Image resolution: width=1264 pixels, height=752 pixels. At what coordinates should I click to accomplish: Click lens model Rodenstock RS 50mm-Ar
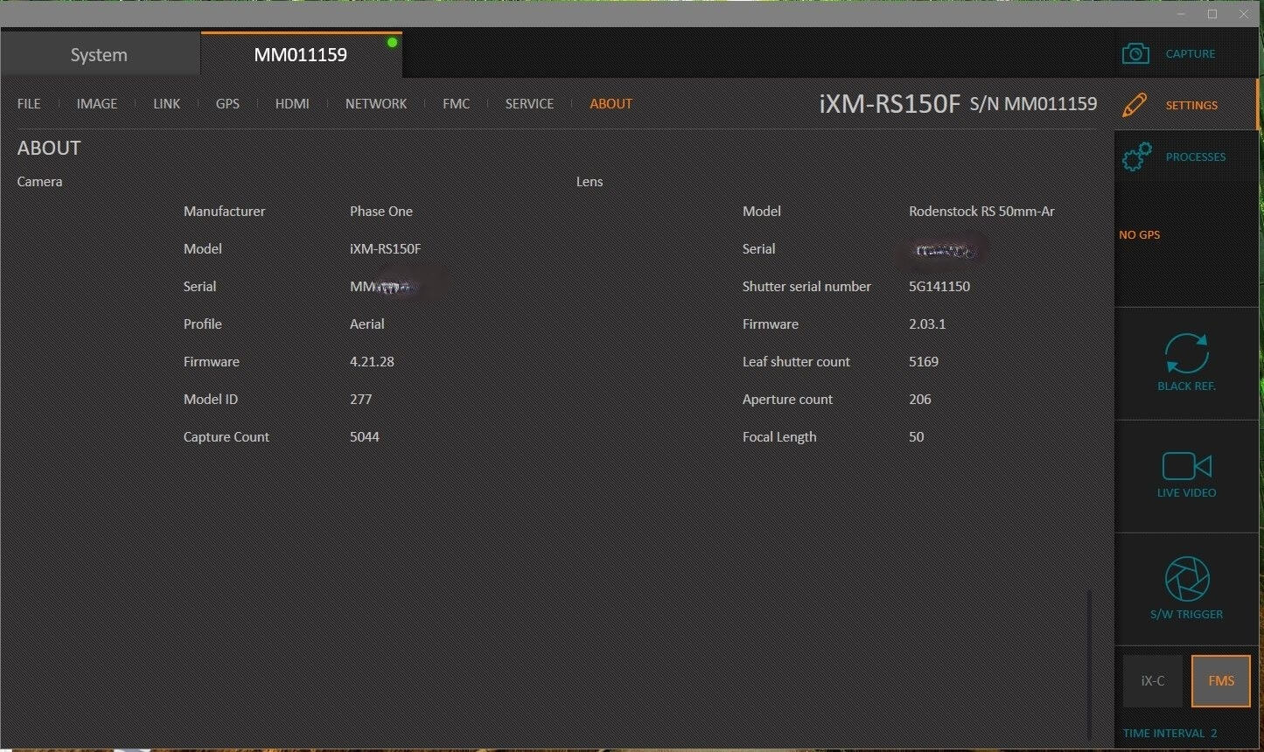981,211
